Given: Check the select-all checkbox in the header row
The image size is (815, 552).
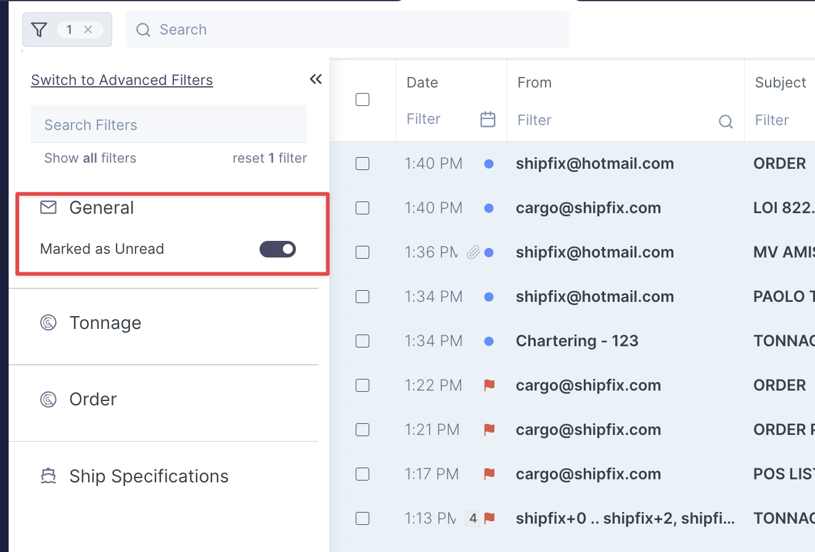Looking at the screenshot, I should tap(362, 99).
